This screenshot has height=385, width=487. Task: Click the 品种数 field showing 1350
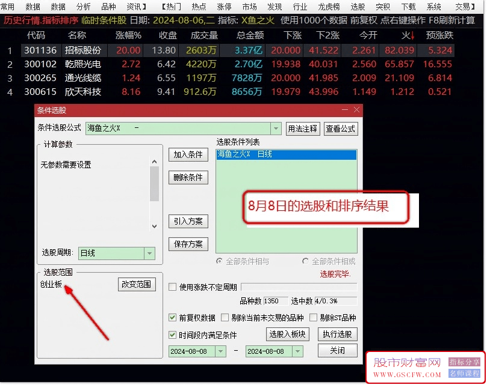pos(276,301)
